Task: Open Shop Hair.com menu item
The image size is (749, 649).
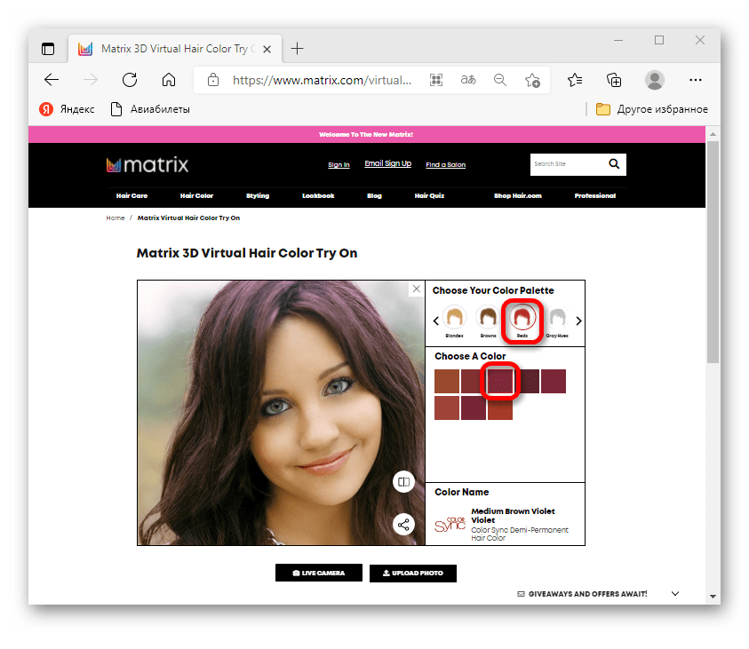Action: [x=518, y=195]
